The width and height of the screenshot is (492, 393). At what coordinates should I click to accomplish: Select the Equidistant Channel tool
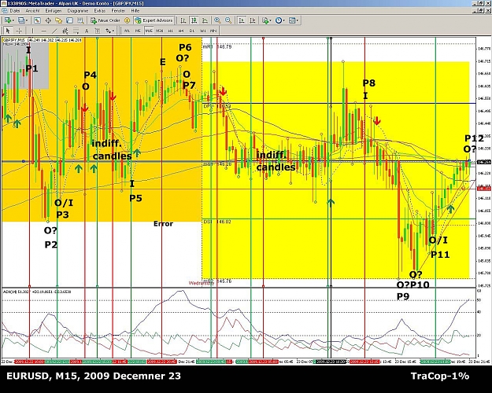click(x=65, y=31)
